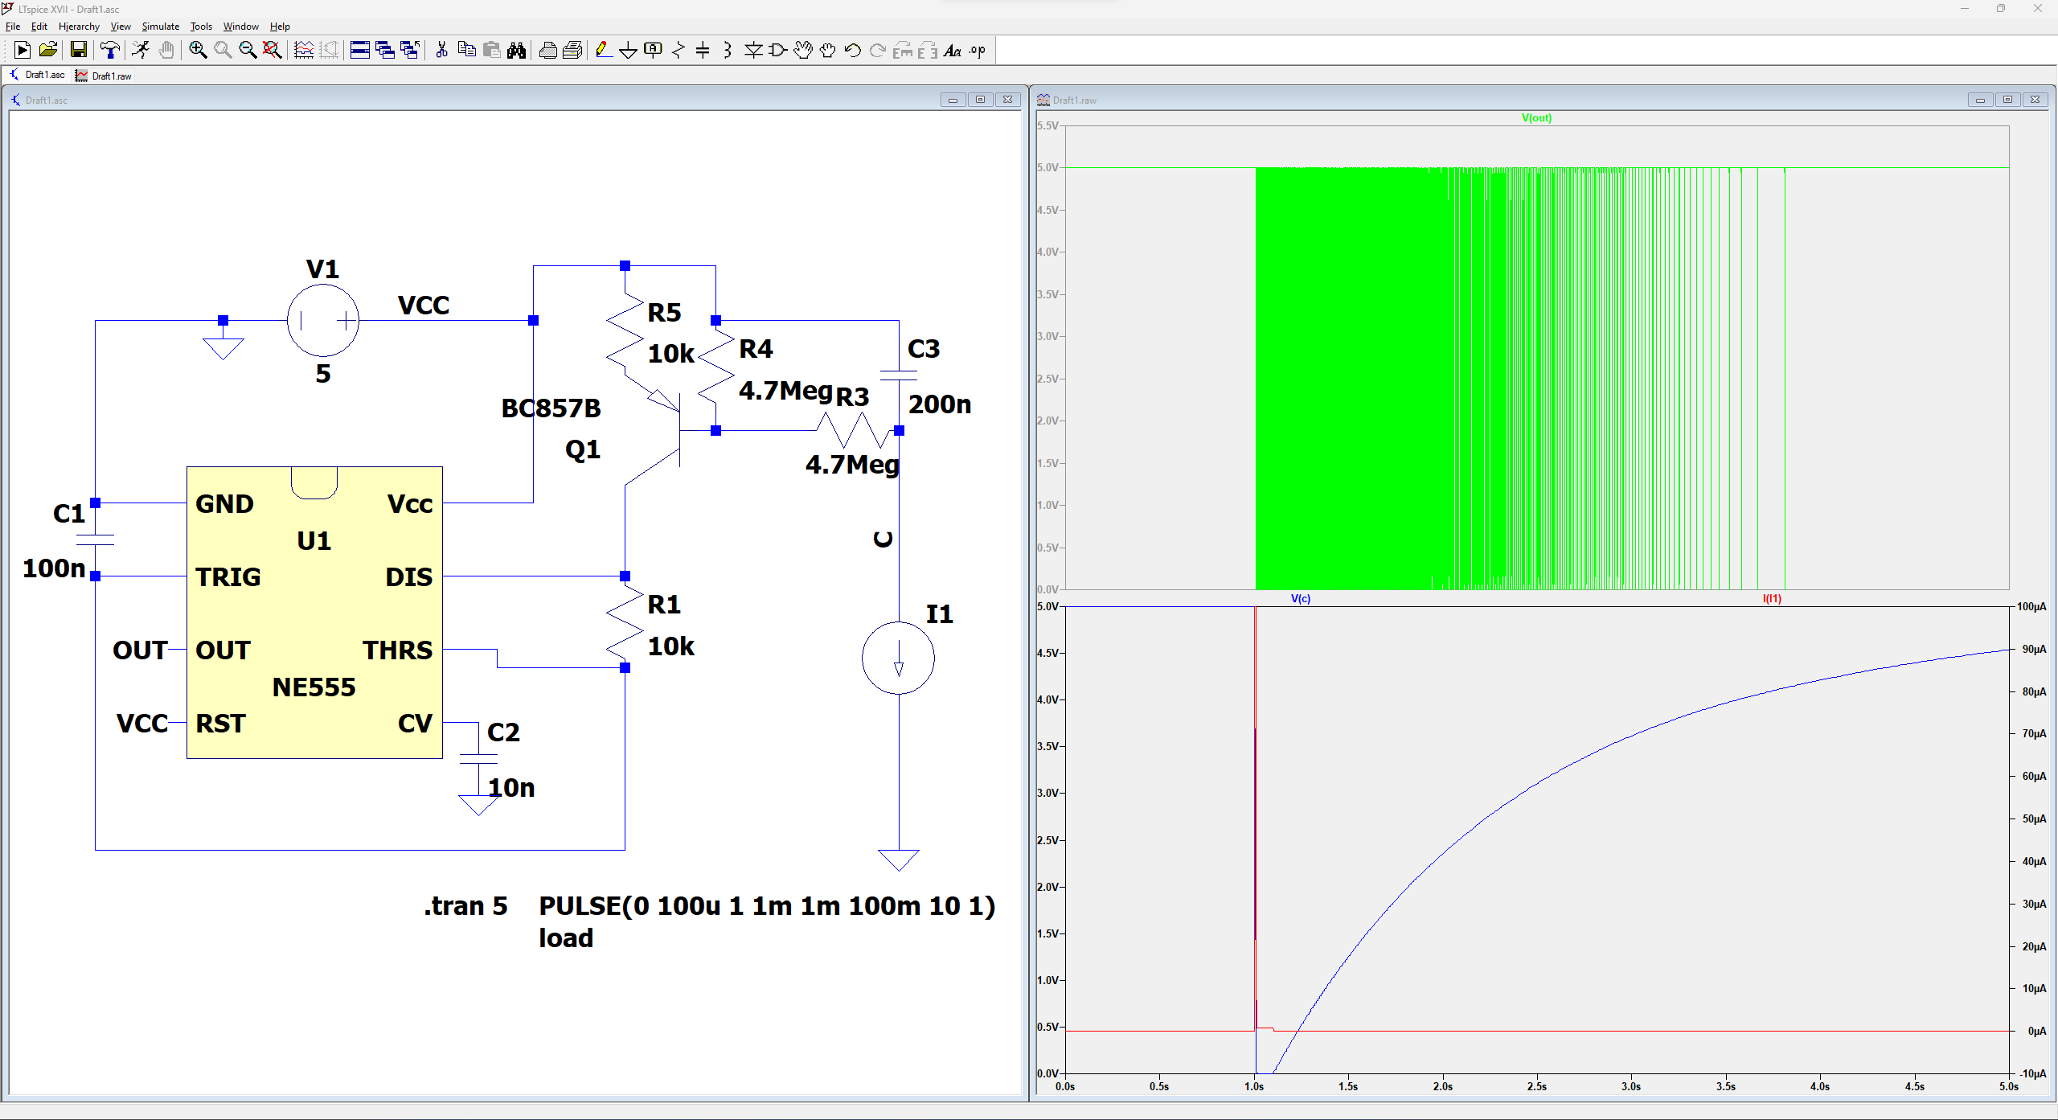Viewport: 2058px width, 1120px height.
Task: Run the simulation with the running man icon
Action: (141, 50)
